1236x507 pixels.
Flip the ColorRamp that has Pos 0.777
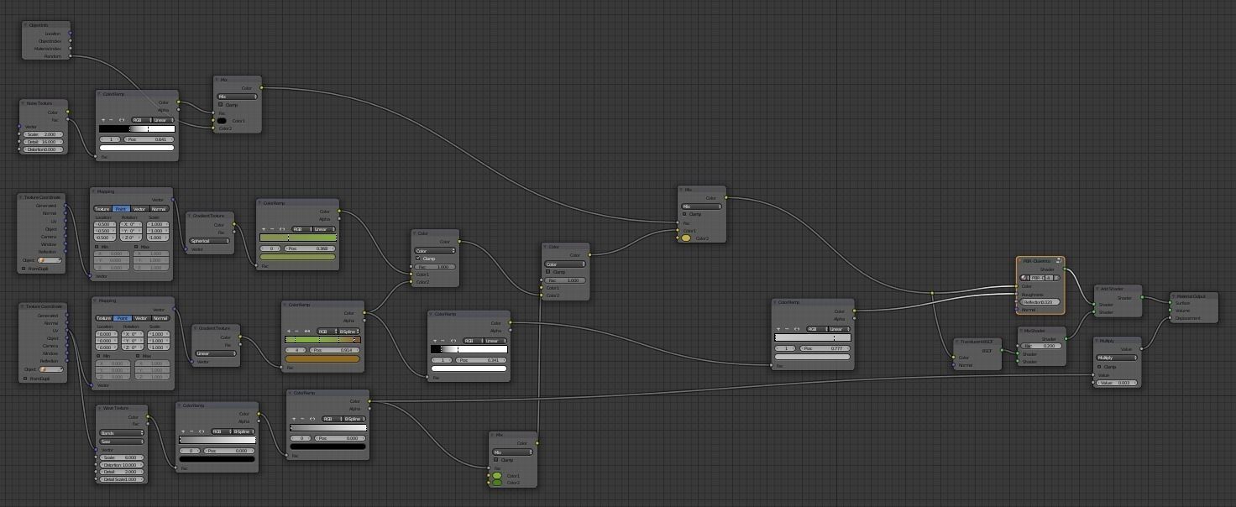pos(798,329)
